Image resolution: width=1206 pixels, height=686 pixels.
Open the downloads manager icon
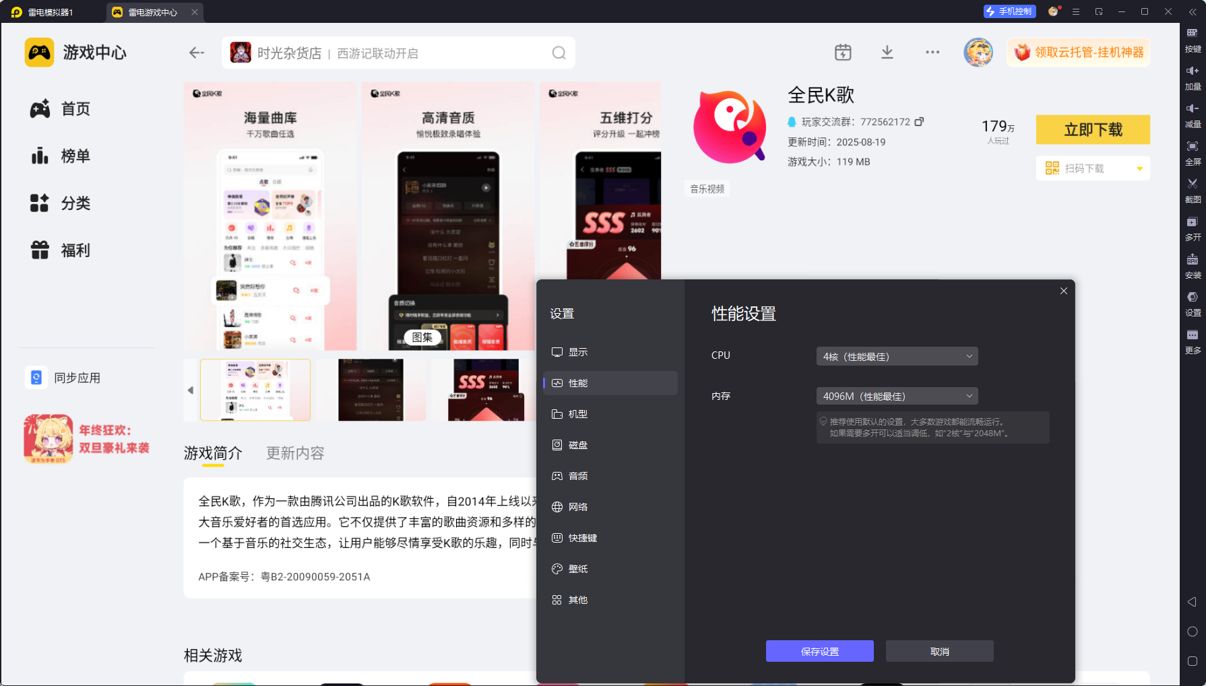[887, 53]
